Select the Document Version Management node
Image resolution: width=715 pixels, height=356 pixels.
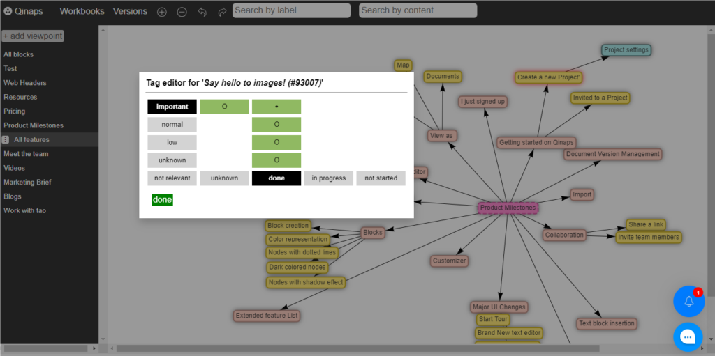tap(613, 154)
